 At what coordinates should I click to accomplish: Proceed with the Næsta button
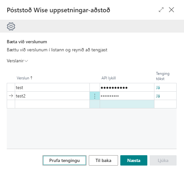tap(134, 160)
